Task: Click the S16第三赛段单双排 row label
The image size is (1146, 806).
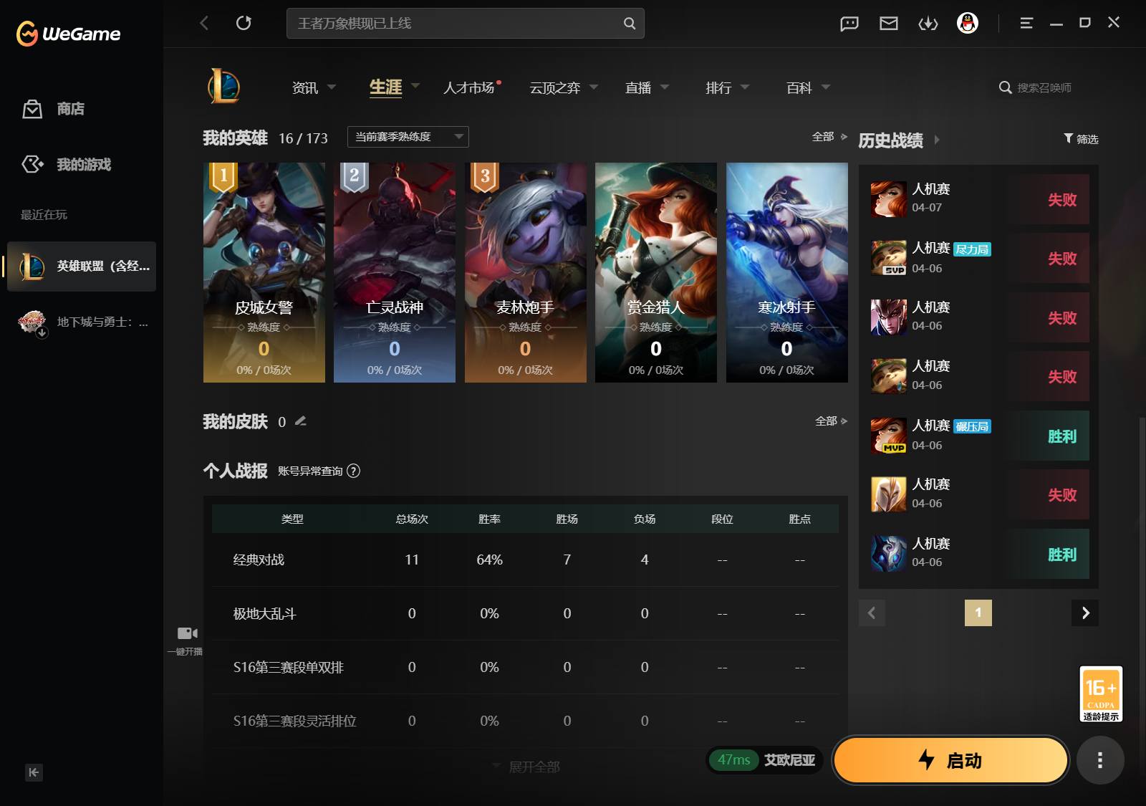Action: [x=289, y=667]
